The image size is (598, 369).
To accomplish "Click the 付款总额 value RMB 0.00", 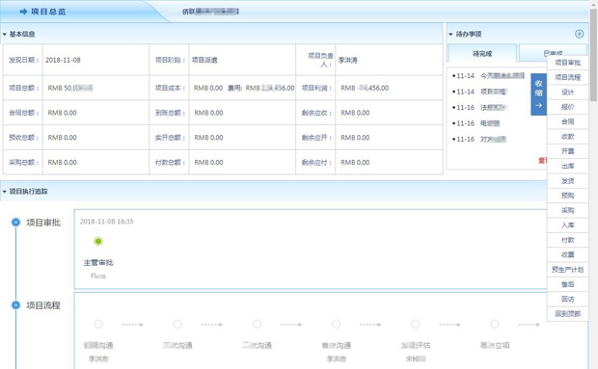I will point(208,162).
